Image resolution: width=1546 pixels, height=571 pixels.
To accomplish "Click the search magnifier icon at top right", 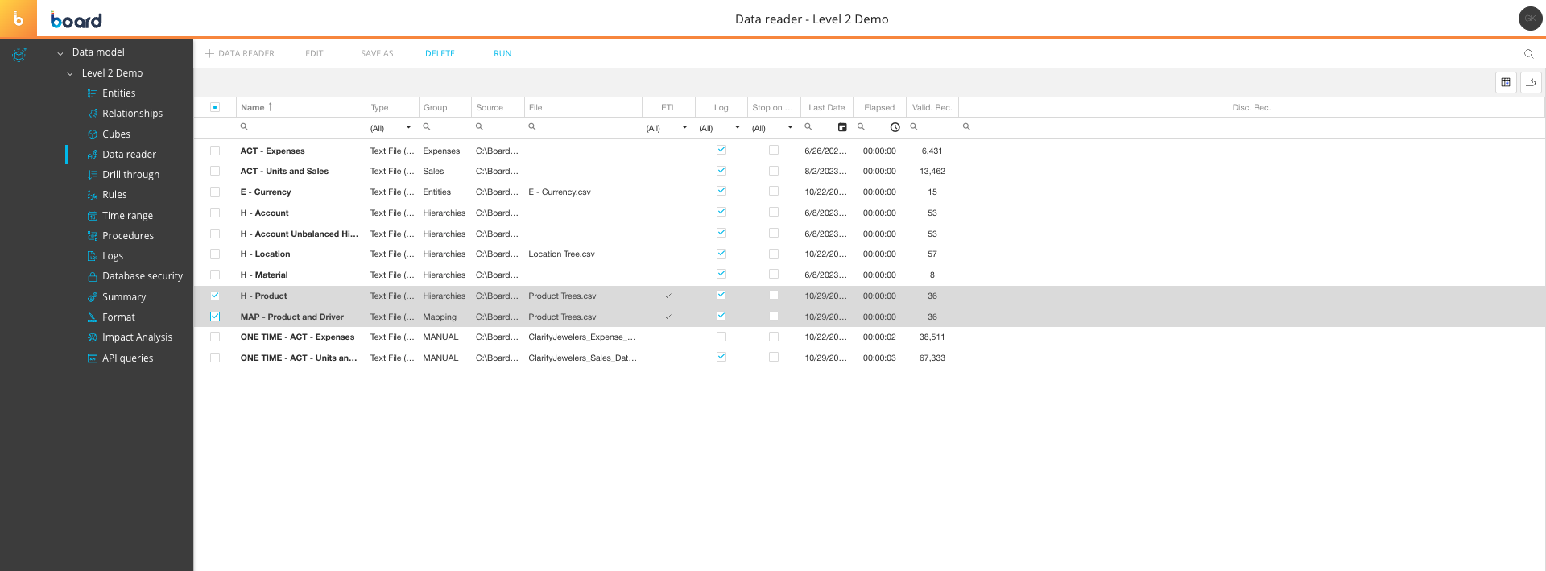I will [x=1528, y=54].
